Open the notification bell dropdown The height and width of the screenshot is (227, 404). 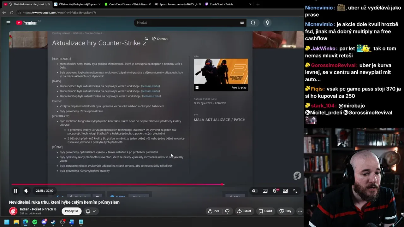[x=91, y=211]
